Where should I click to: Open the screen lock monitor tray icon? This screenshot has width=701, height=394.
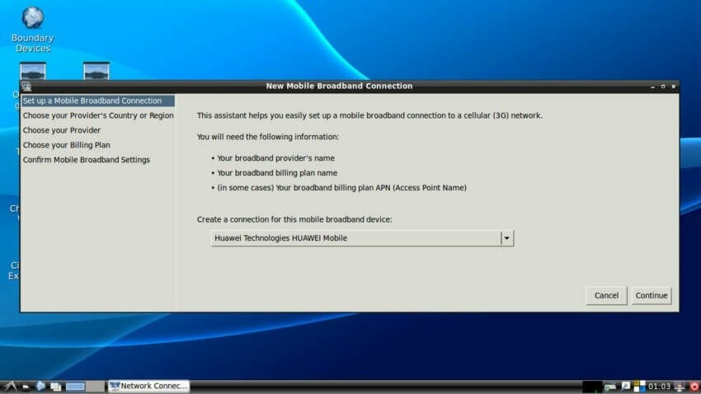point(680,387)
